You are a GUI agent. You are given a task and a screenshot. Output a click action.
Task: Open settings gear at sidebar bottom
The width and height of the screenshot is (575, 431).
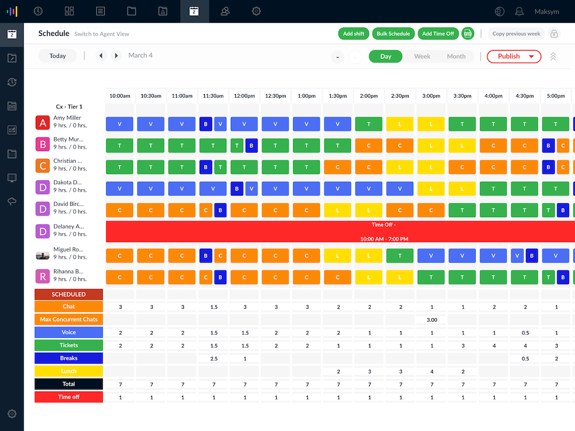[12, 414]
